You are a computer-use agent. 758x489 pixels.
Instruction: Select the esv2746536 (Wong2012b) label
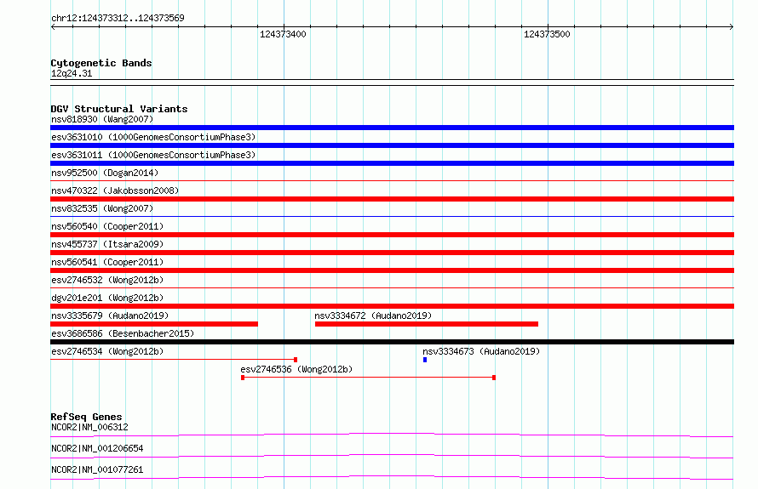tap(296, 369)
